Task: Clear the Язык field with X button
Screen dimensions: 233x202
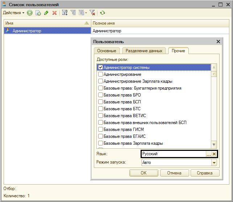Action: (x=214, y=154)
